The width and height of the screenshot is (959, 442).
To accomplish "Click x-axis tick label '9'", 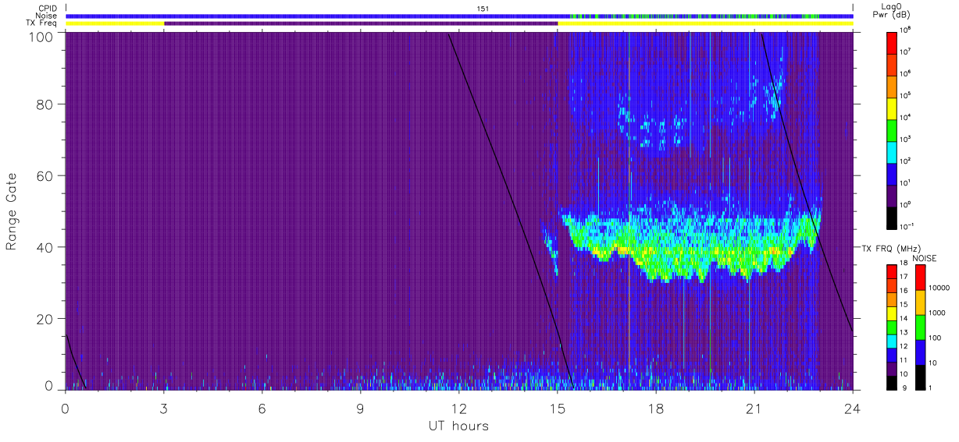I will pyautogui.click(x=360, y=408).
